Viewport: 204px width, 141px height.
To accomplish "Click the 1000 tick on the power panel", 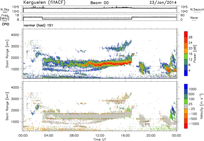I will pyautogui.click(x=15, y=69).
